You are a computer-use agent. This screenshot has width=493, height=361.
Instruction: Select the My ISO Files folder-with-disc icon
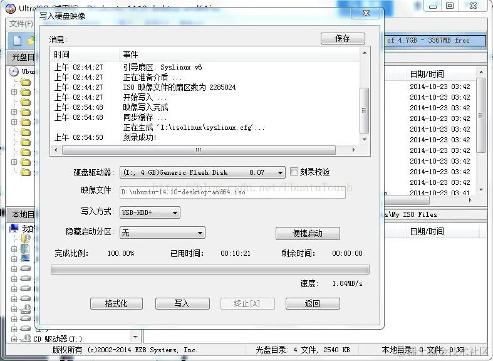[x=26, y=238]
